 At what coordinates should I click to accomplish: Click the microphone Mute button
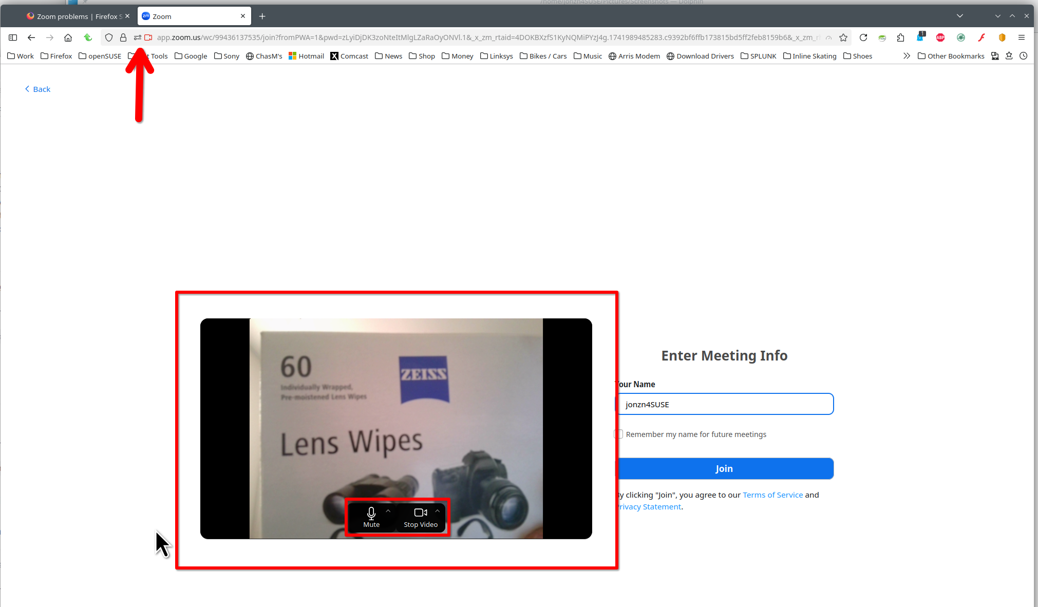(x=371, y=517)
